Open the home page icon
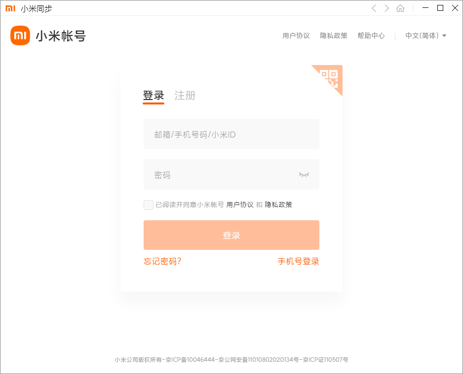The height and width of the screenshot is (374, 463). click(400, 8)
